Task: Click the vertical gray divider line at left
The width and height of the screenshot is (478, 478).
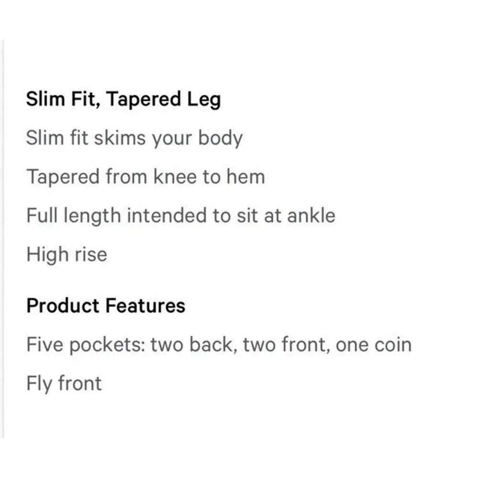Action: (3, 239)
